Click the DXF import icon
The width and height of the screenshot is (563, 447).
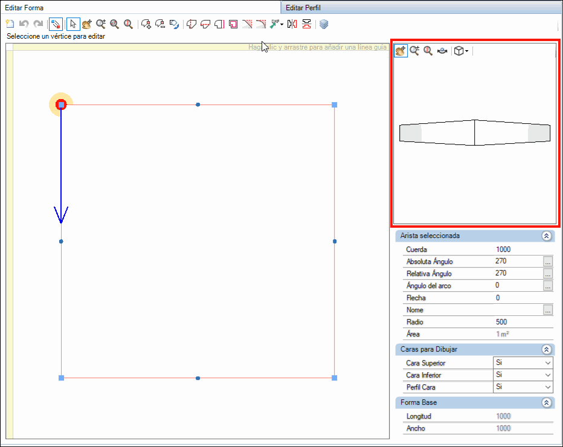coord(275,24)
